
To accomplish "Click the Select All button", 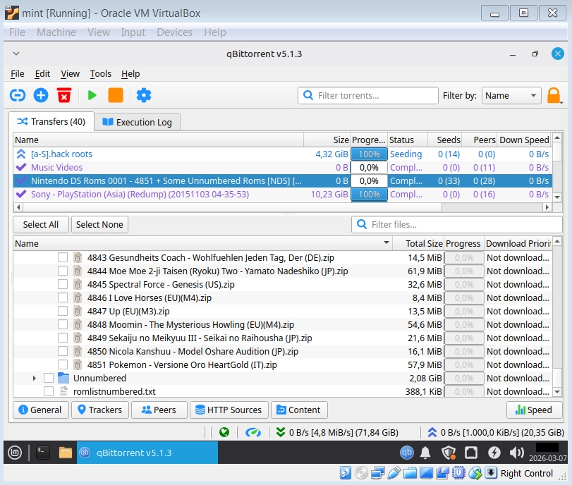I will (40, 224).
